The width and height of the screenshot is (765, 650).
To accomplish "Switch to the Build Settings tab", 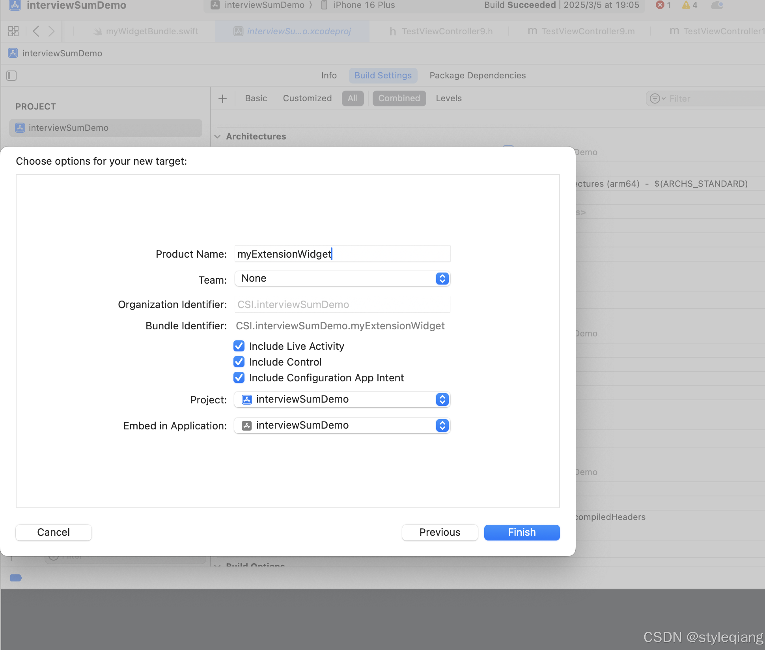I will point(383,75).
